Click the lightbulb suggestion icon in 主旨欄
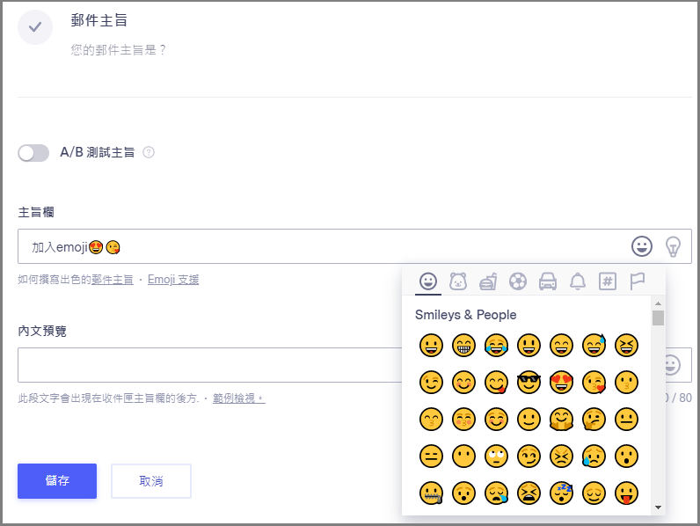The height and width of the screenshot is (526, 700). [x=673, y=246]
